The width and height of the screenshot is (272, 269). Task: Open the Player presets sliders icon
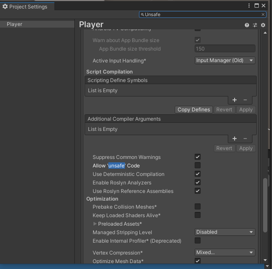[x=255, y=25]
